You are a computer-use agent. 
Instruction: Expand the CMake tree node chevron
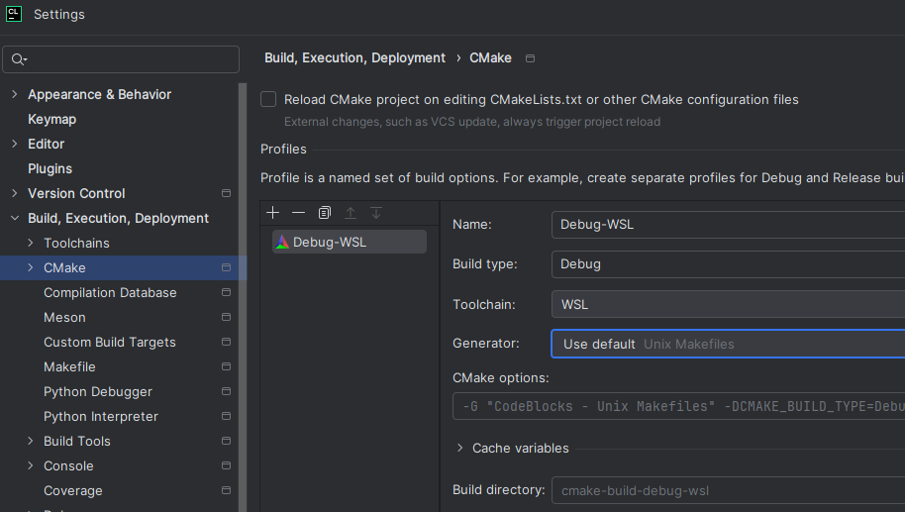point(31,267)
